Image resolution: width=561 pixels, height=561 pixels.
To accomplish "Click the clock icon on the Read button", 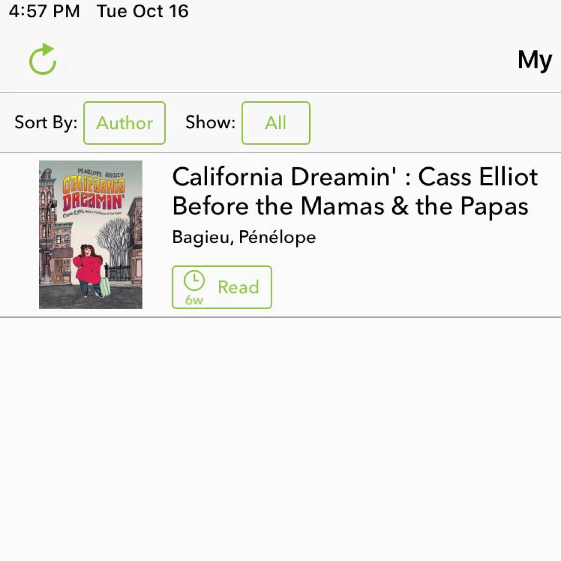I will tap(194, 281).
